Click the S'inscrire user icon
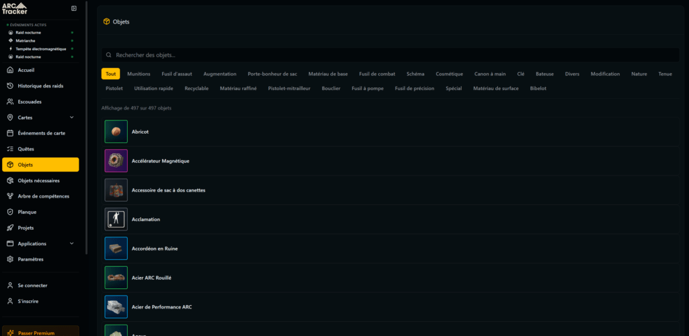This screenshot has width=689, height=336. [x=10, y=301]
